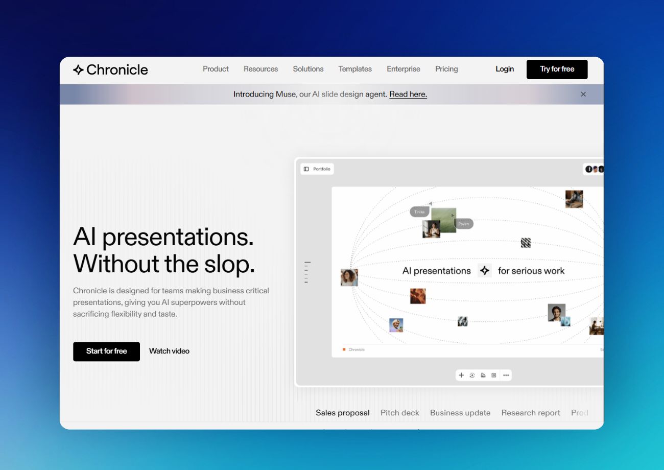Screen dimensions: 664x470
Task: Open the three-dot more options menu
Action: (x=506, y=375)
